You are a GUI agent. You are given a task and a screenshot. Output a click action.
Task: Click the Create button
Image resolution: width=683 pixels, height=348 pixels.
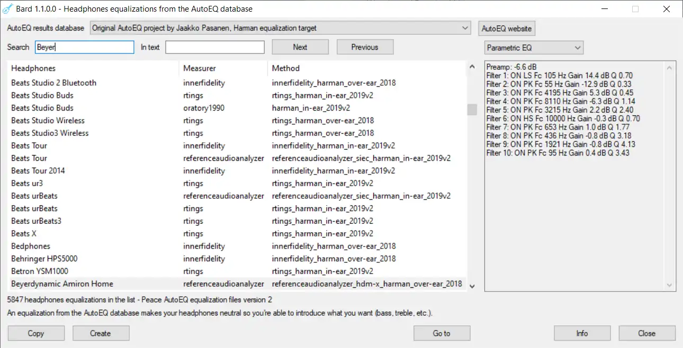[x=101, y=333]
